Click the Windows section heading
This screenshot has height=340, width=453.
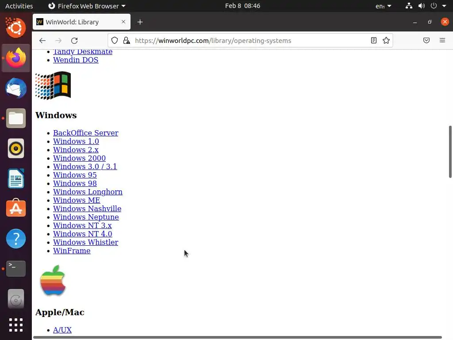56,115
